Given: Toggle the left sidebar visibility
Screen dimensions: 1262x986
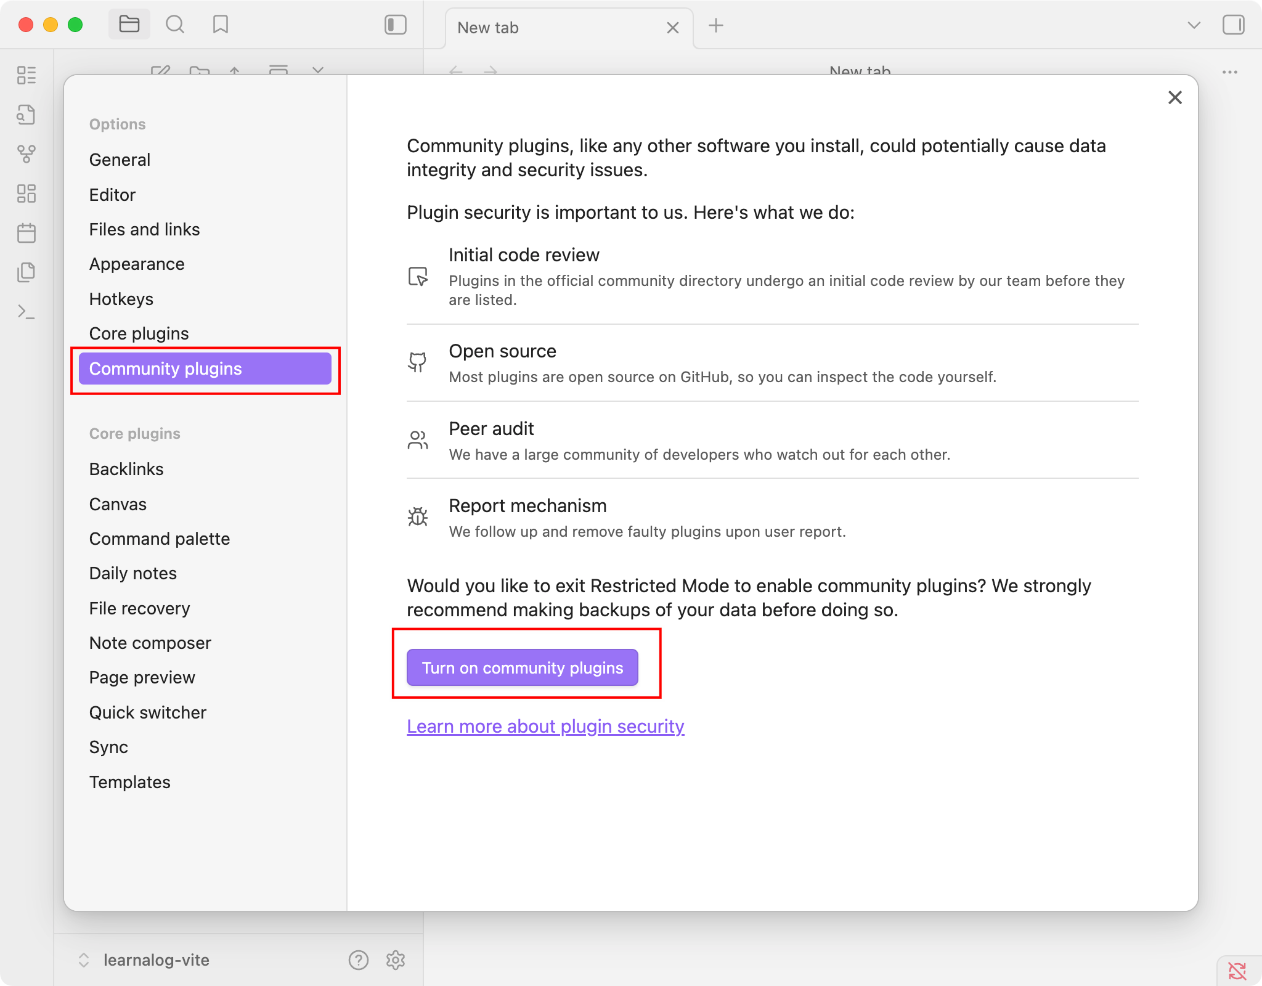Looking at the screenshot, I should pos(395,26).
